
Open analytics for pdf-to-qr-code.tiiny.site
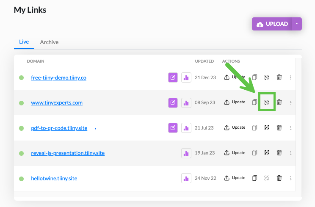point(186,128)
